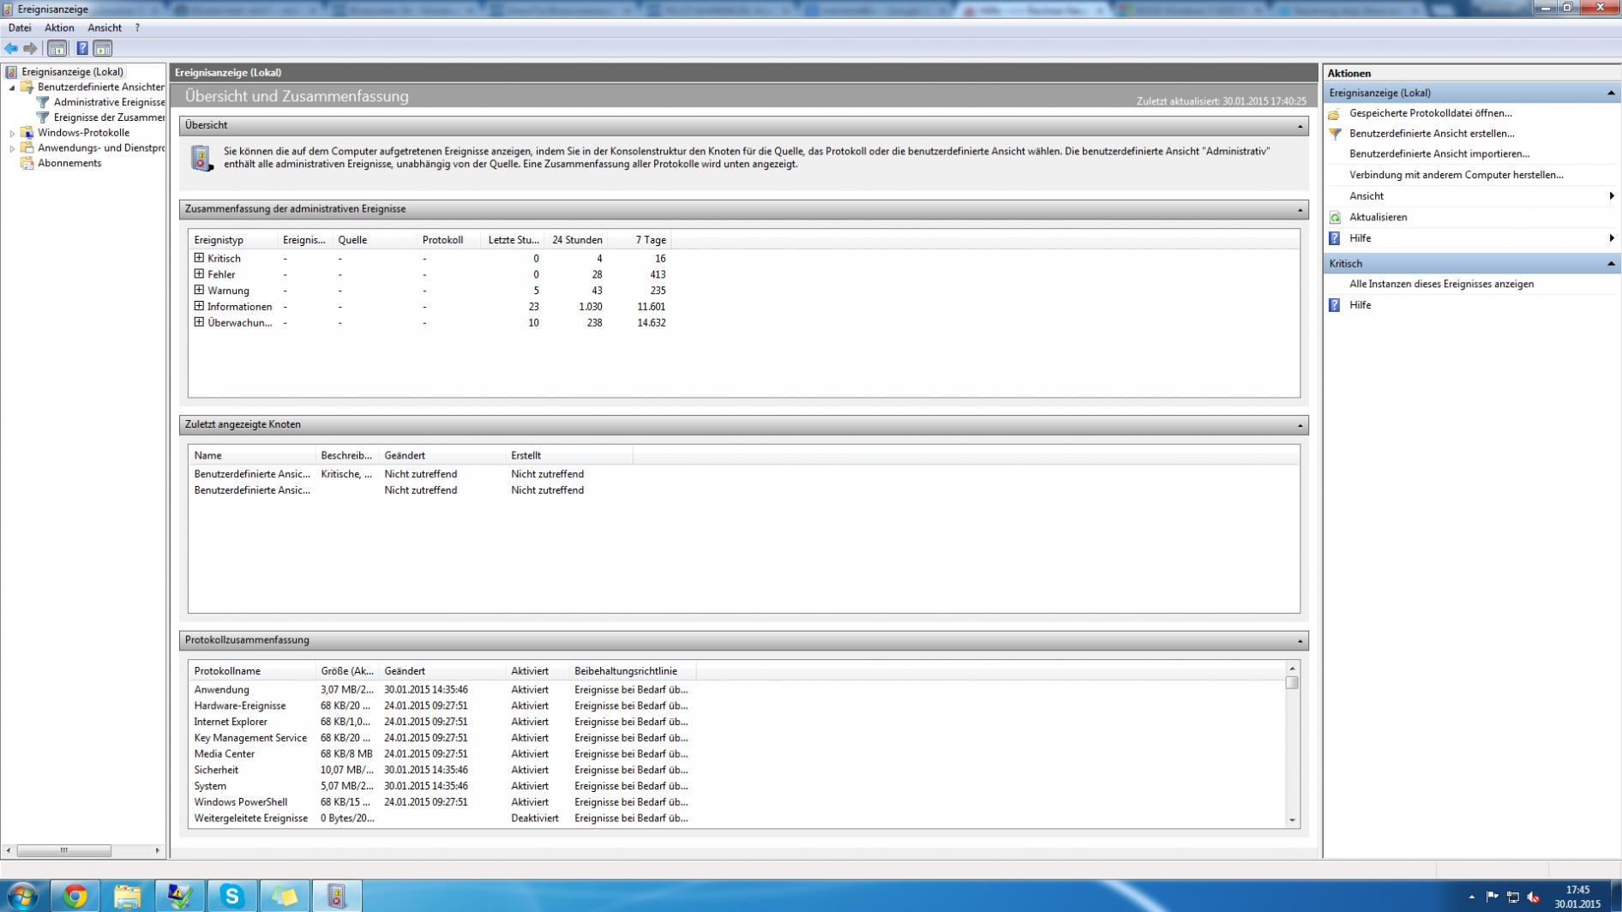
Task: Expand the Warnung event type row
Action: pyautogui.click(x=199, y=291)
